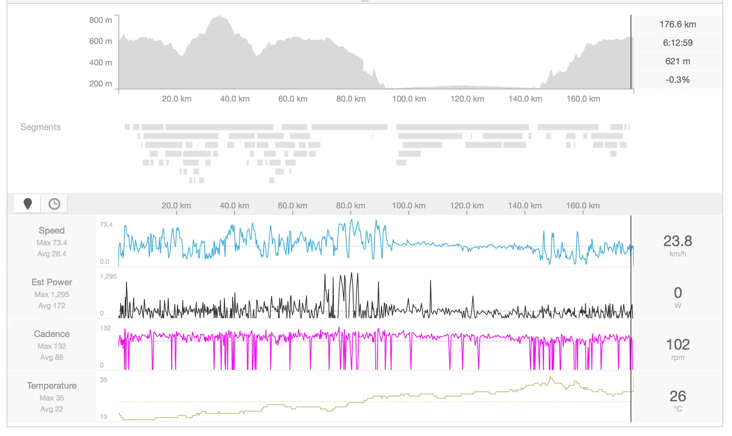
Task: Click the 102 rpm cadence value
Action: pyautogui.click(x=678, y=345)
